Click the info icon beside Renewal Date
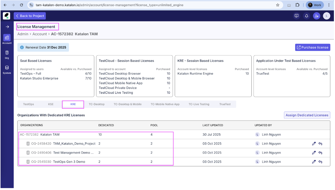 [22, 47]
